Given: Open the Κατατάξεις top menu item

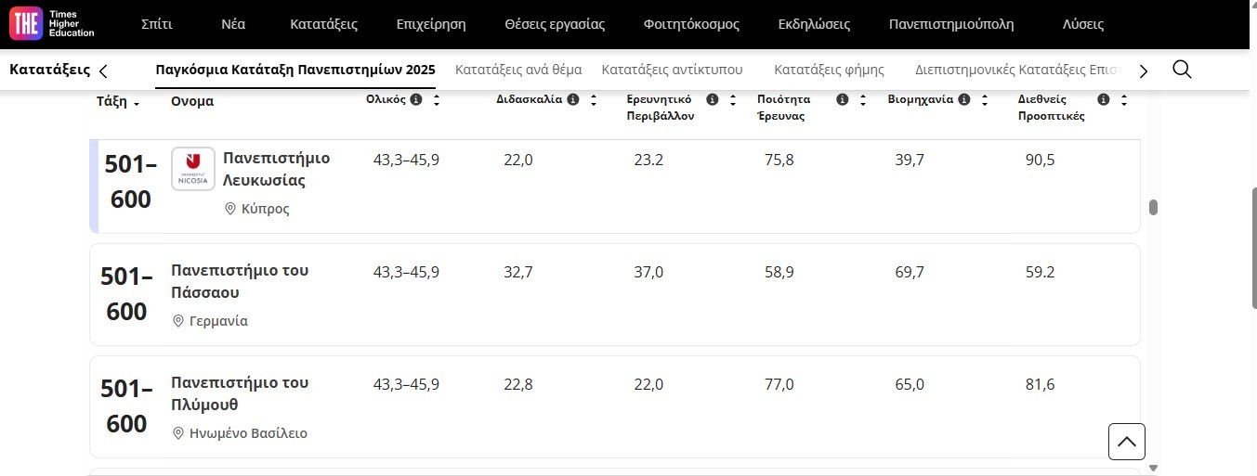Looking at the screenshot, I should pyautogui.click(x=323, y=24).
